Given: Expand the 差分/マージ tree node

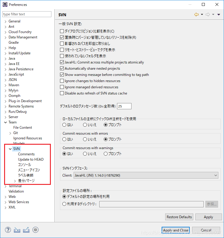Looking at the screenshot, I should click(x=15, y=181).
